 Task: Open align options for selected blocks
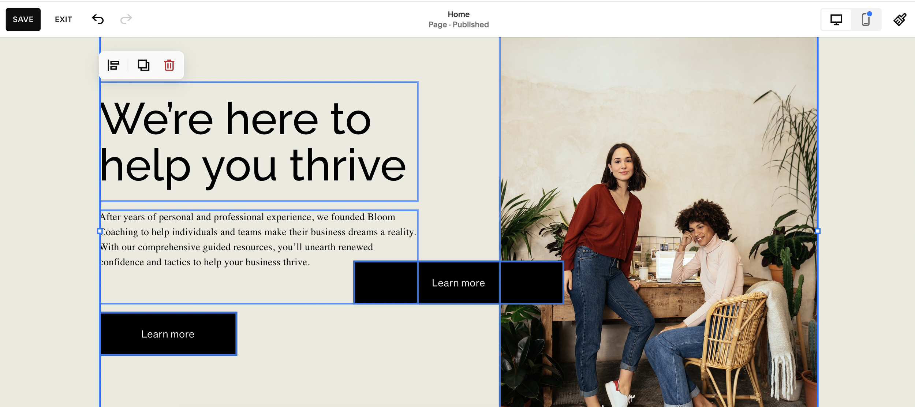point(113,66)
